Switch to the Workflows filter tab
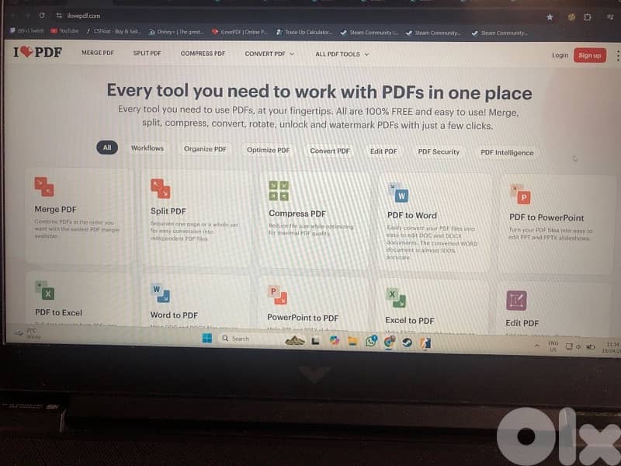The width and height of the screenshot is (621, 466). click(x=147, y=148)
